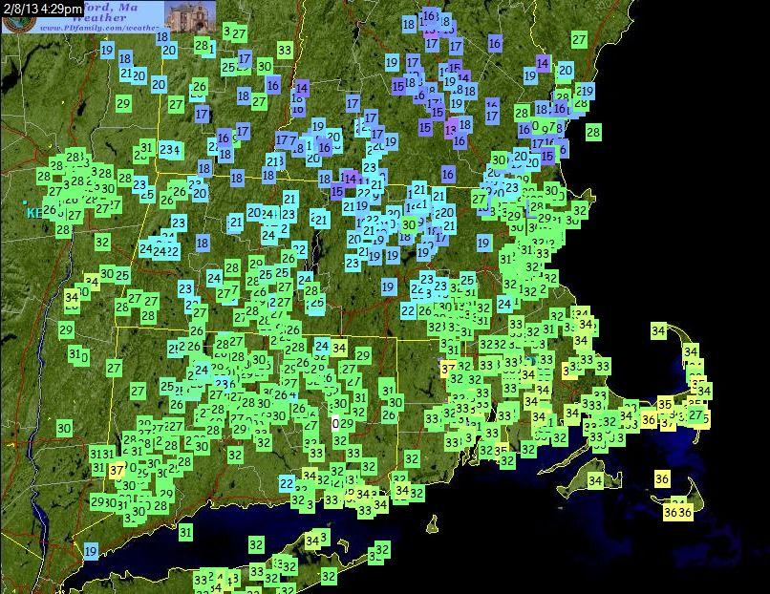The height and width of the screenshot is (594, 770).
Task: Open the weather website URL in banner
Action: [x=101, y=28]
